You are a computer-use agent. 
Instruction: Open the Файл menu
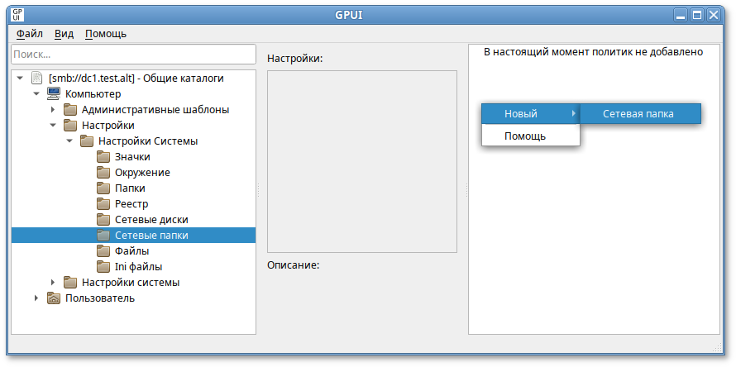pyautogui.click(x=30, y=34)
